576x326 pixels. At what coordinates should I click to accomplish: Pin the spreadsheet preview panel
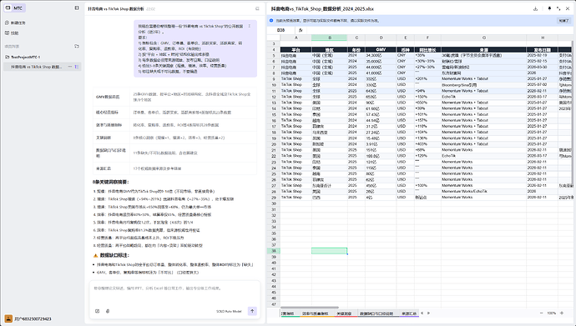pos(549,8)
